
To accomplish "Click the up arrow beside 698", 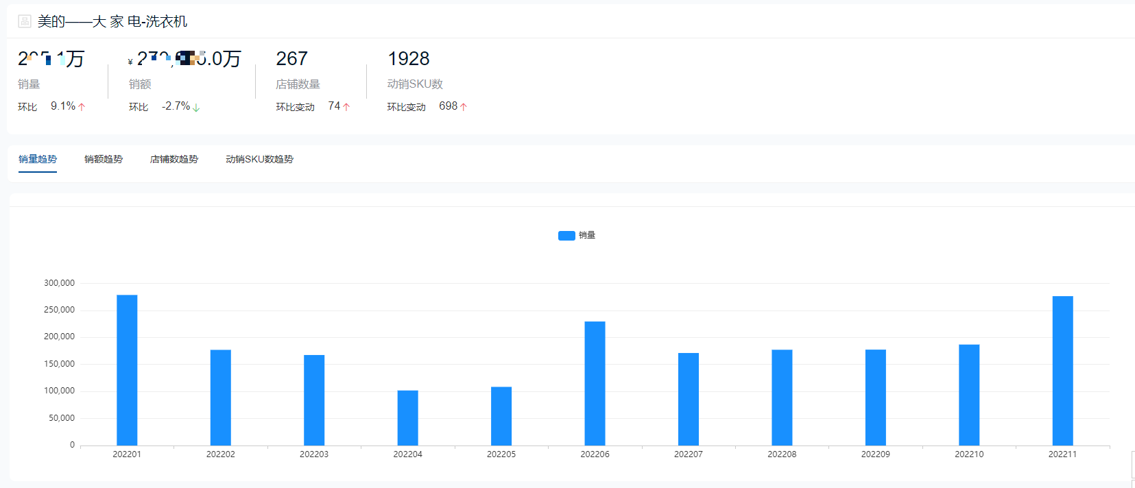I will coord(464,107).
